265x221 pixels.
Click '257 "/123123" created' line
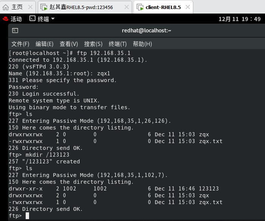tap(44, 162)
